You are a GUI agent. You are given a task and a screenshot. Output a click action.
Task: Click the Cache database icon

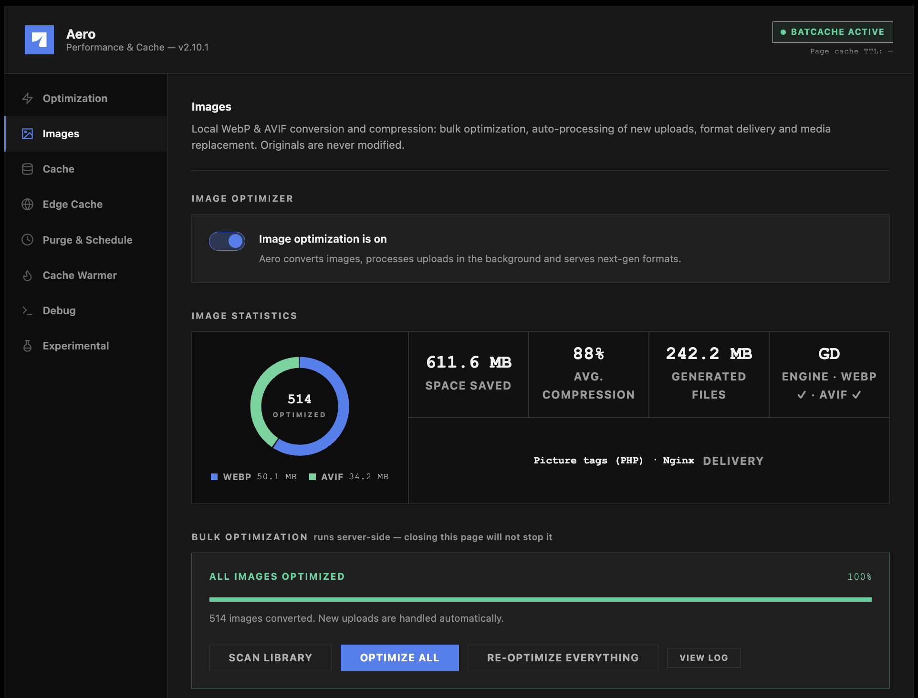click(28, 169)
